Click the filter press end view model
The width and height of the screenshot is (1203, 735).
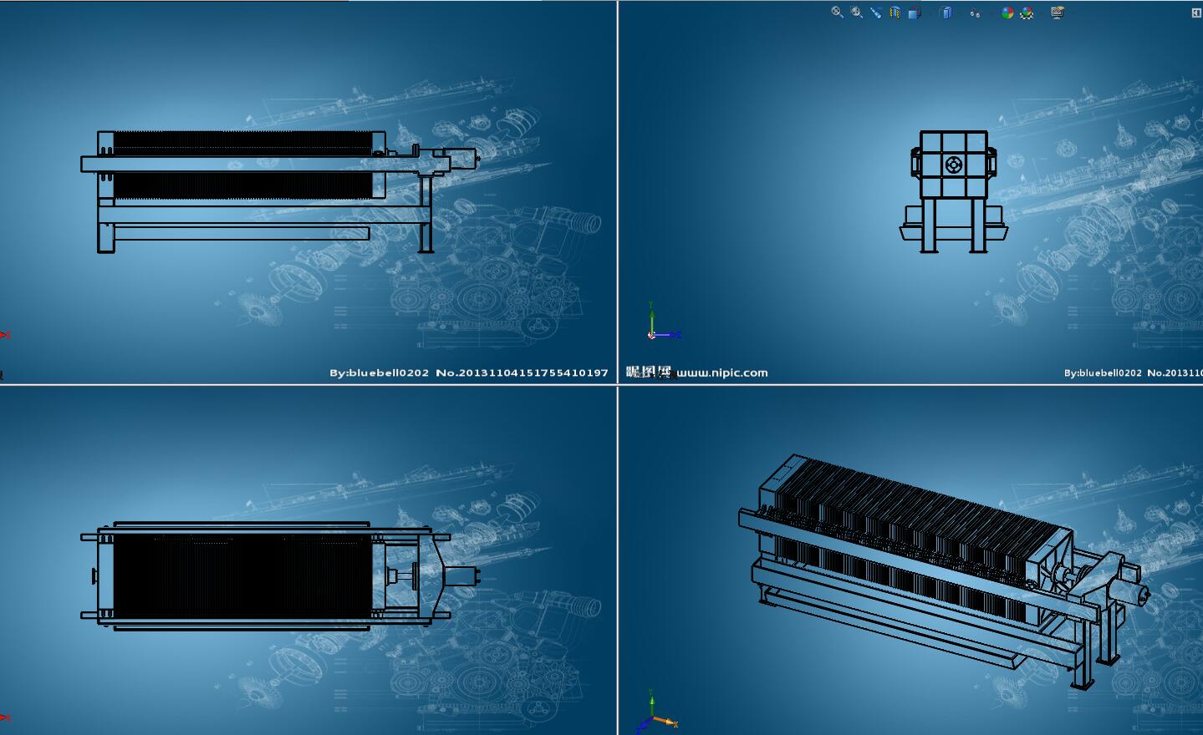pyautogui.click(x=954, y=191)
